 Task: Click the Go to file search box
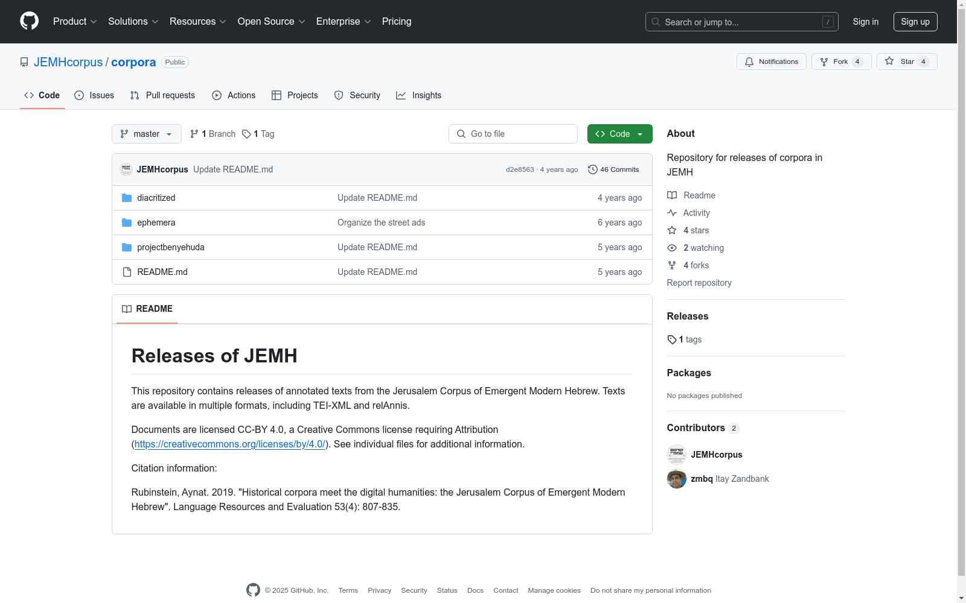(x=513, y=134)
